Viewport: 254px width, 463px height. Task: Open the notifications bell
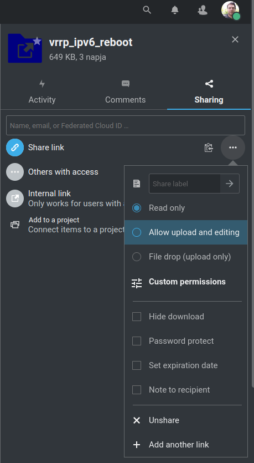point(175,10)
